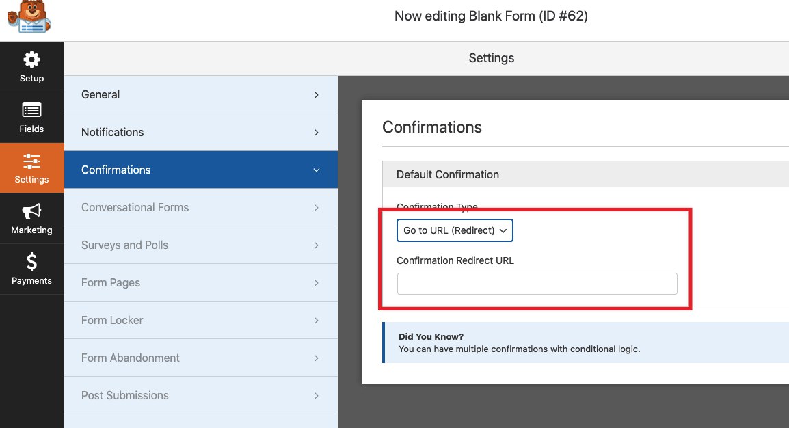Open the Marketing megaphone icon
Image resolution: width=789 pixels, height=428 pixels.
click(31, 211)
